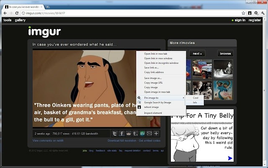Share image via email envelope icon
Screen dimensions: 268x168
pos(149,134)
